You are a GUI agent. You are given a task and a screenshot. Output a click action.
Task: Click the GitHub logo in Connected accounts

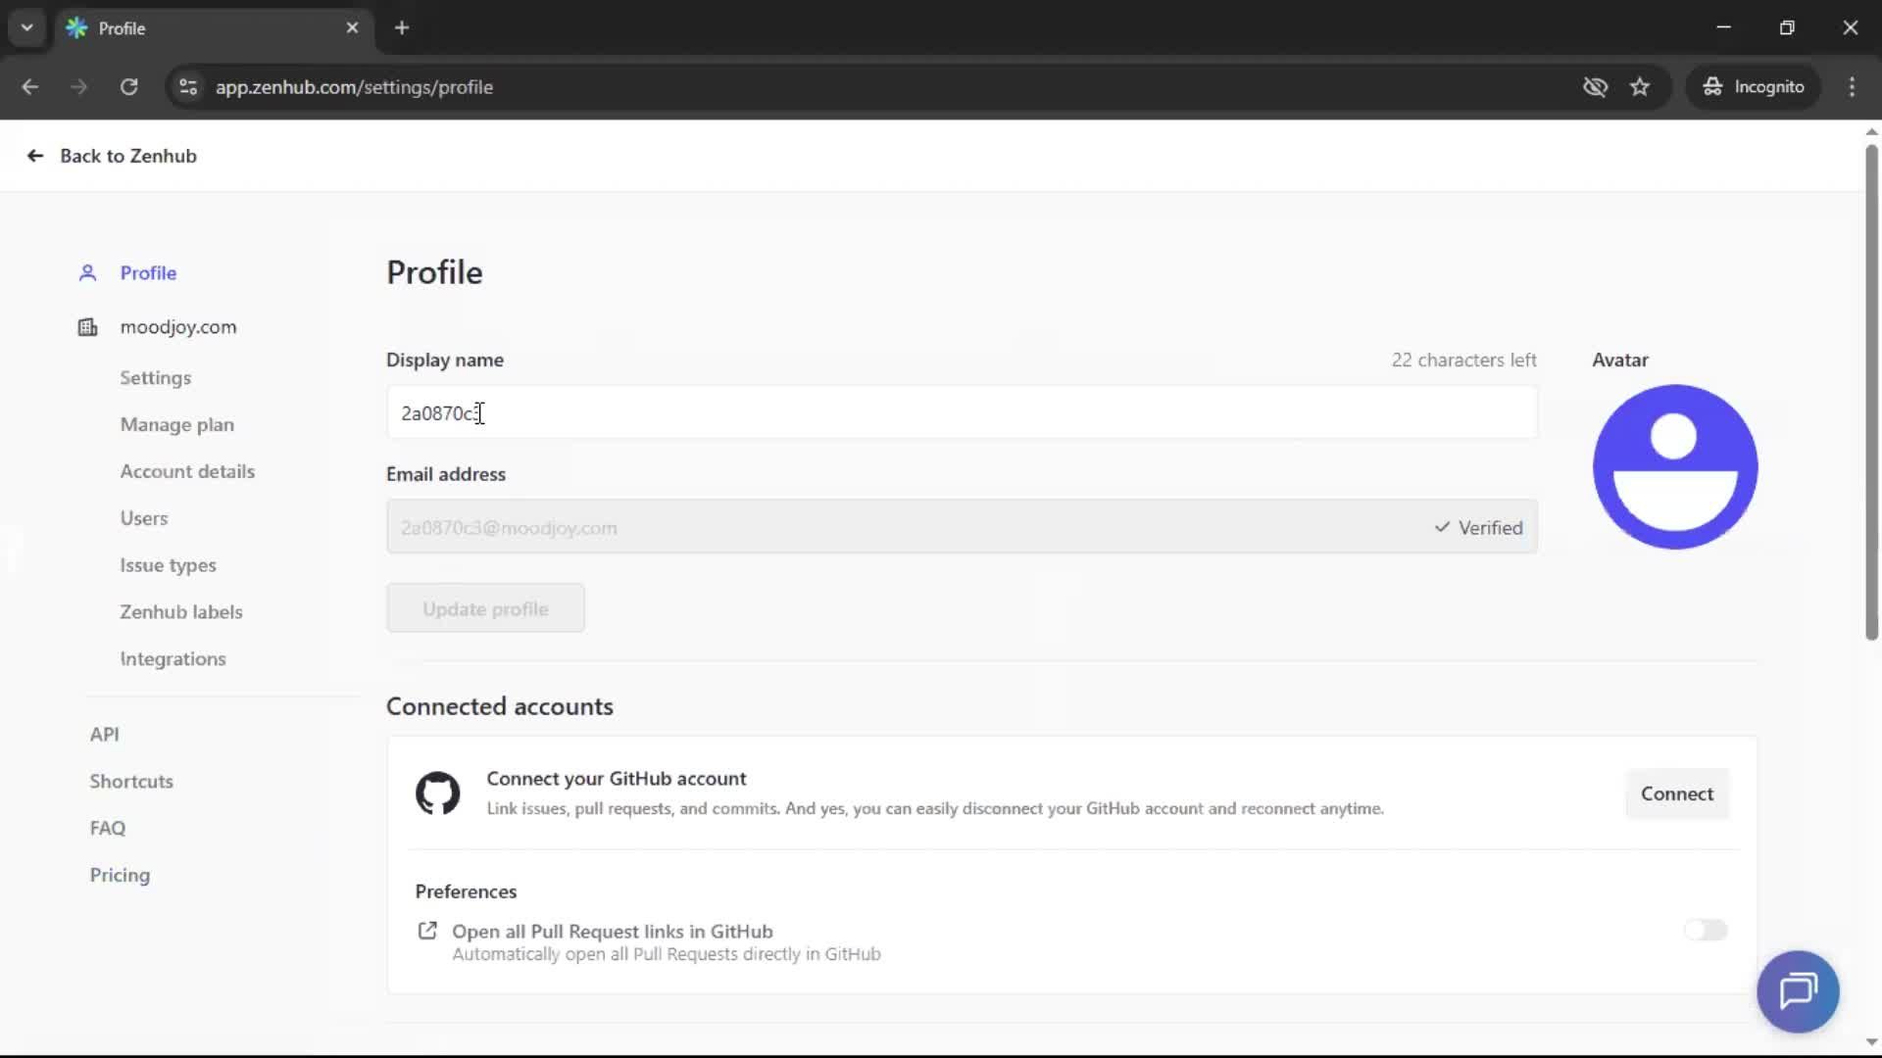pos(437,793)
